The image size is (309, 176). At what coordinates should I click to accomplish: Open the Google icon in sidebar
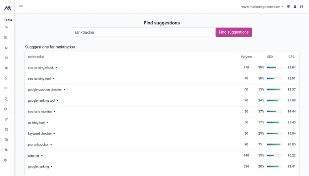pos(6,79)
